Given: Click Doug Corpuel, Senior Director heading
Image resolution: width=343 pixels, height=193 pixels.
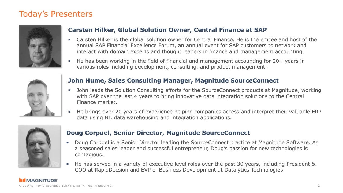Looking at the screenshot, I should click(158, 133).
